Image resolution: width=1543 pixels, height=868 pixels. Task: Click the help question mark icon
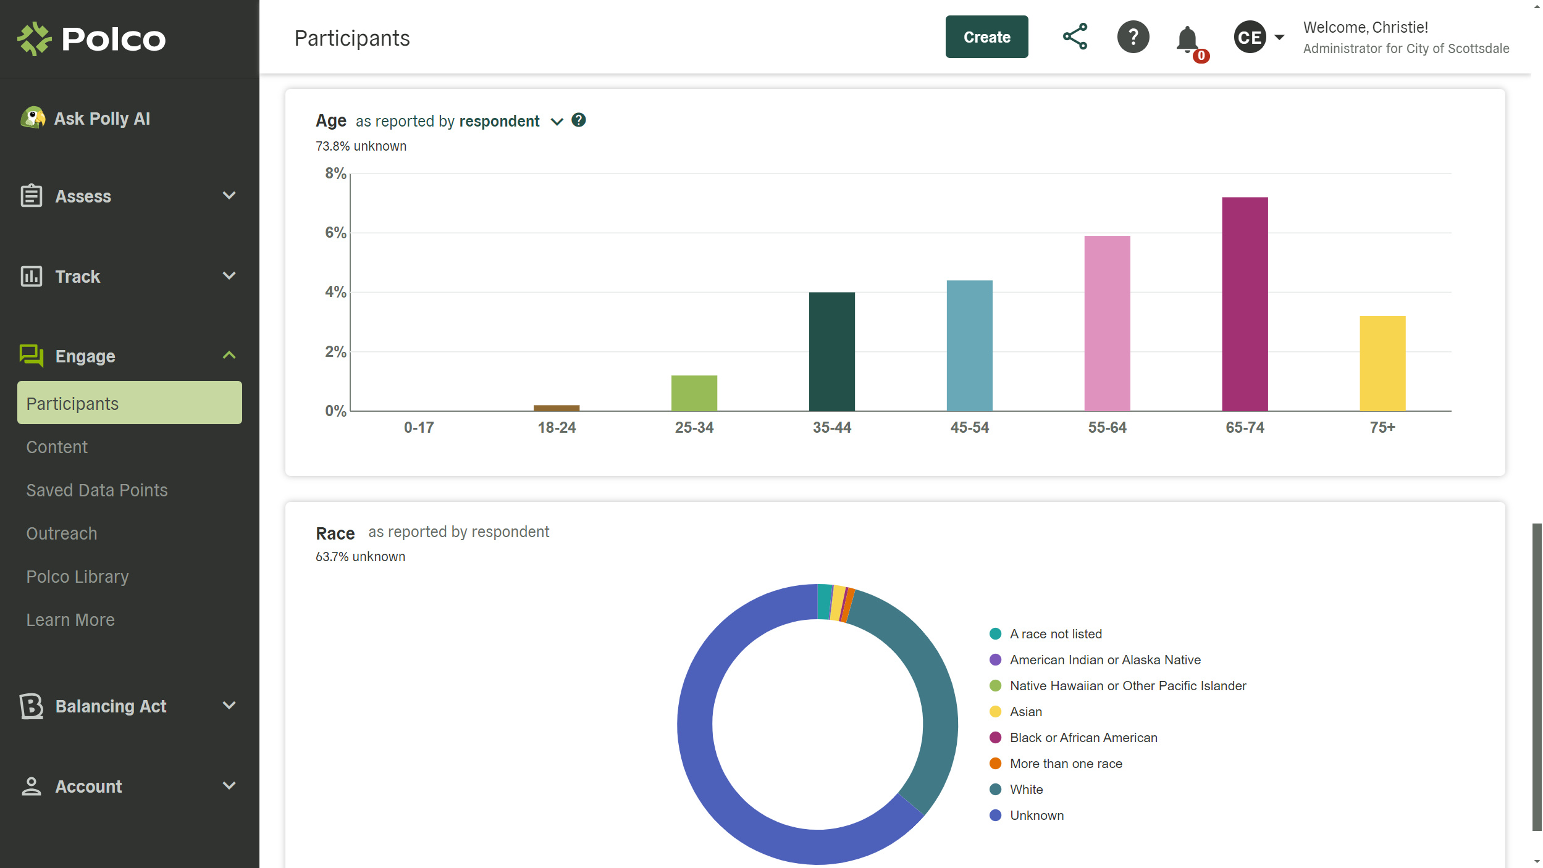tap(1133, 36)
